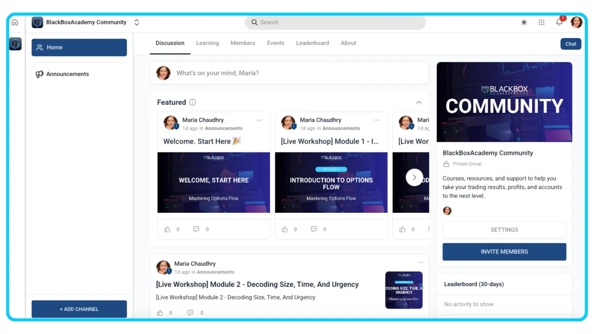
Task: Open options menu on Welcome Start Here card
Action: (x=259, y=120)
